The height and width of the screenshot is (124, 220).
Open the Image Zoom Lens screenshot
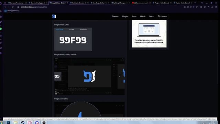tap(89, 110)
